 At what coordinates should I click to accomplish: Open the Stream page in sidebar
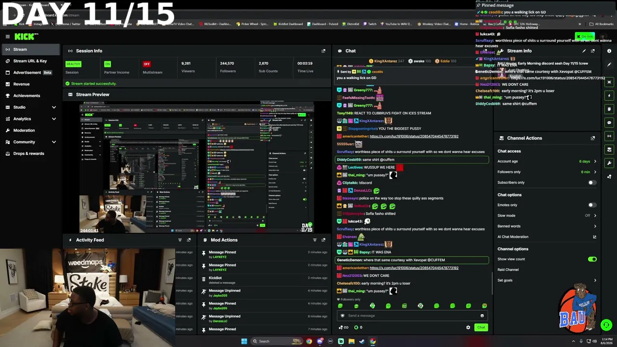(31, 49)
